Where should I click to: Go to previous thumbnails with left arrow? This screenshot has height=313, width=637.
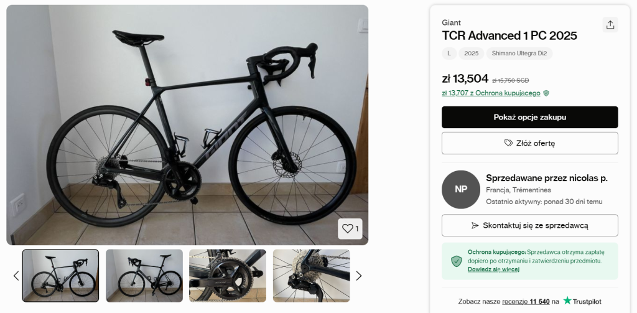point(16,276)
